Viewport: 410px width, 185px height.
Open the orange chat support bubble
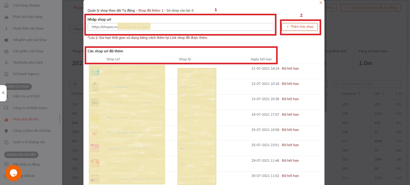pos(13,173)
